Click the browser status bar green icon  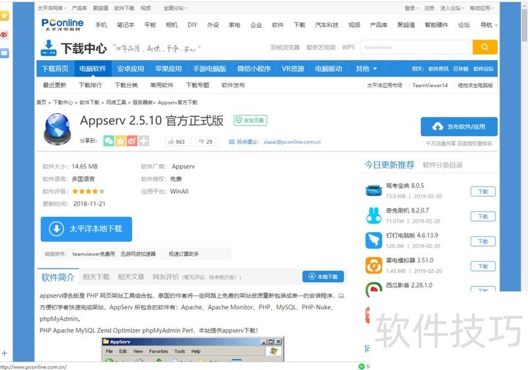click(x=362, y=366)
